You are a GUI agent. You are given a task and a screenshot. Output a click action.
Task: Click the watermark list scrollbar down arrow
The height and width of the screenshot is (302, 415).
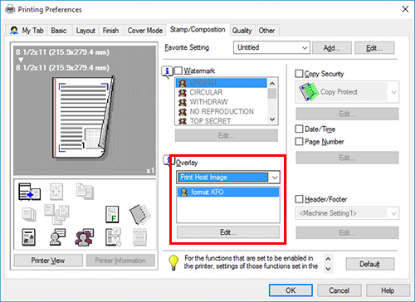(272, 119)
